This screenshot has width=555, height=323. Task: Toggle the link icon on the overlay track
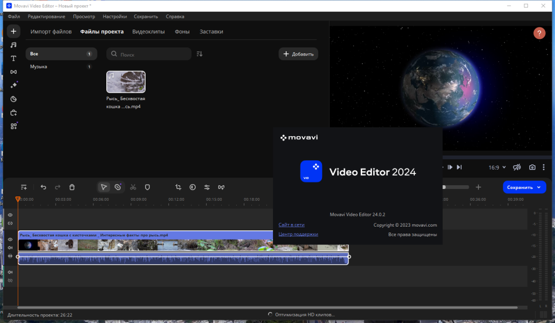click(10, 223)
